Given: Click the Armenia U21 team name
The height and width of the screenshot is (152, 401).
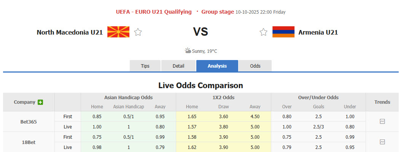Looking at the screenshot, I should [x=318, y=32].
